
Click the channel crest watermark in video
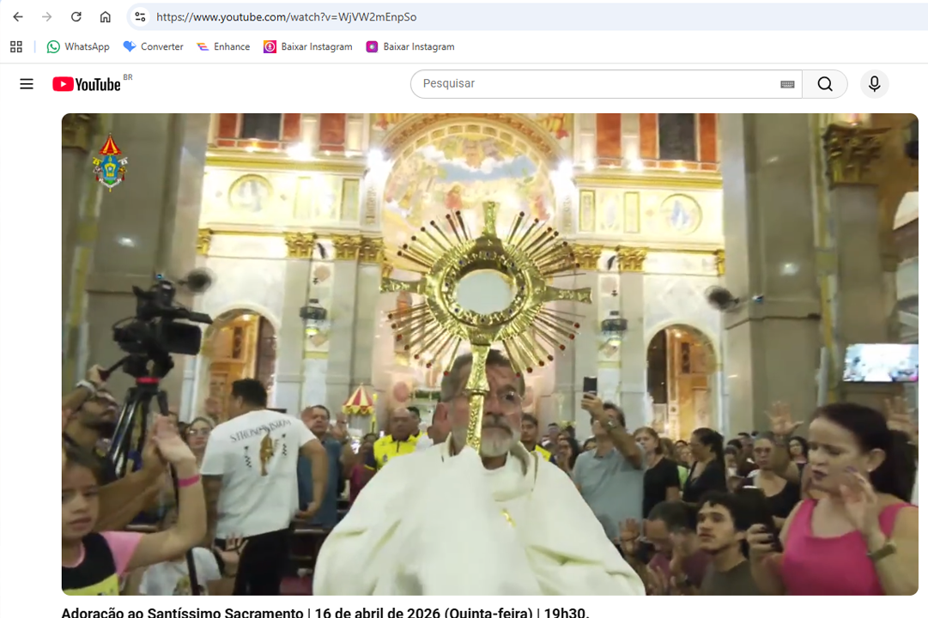pos(110,161)
